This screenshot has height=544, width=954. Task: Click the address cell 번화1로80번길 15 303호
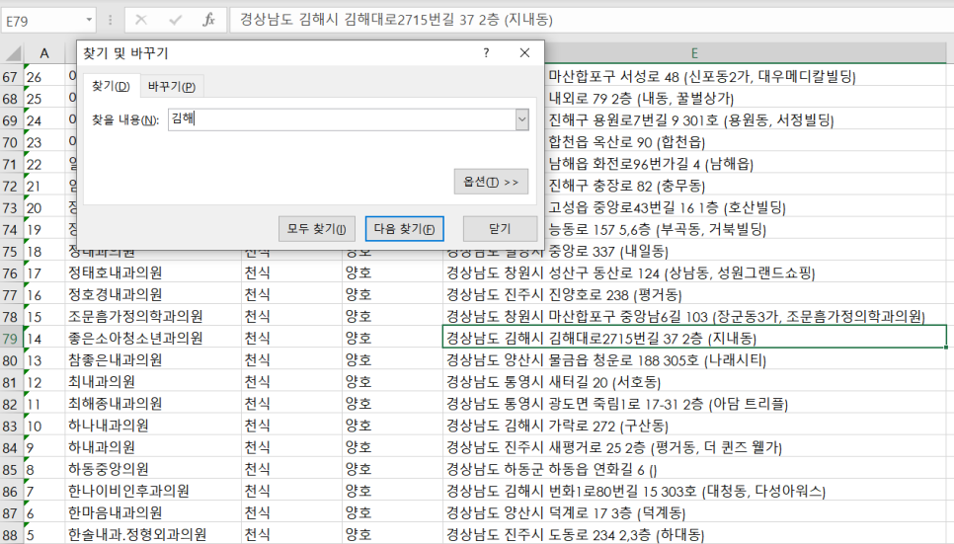tap(694, 491)
